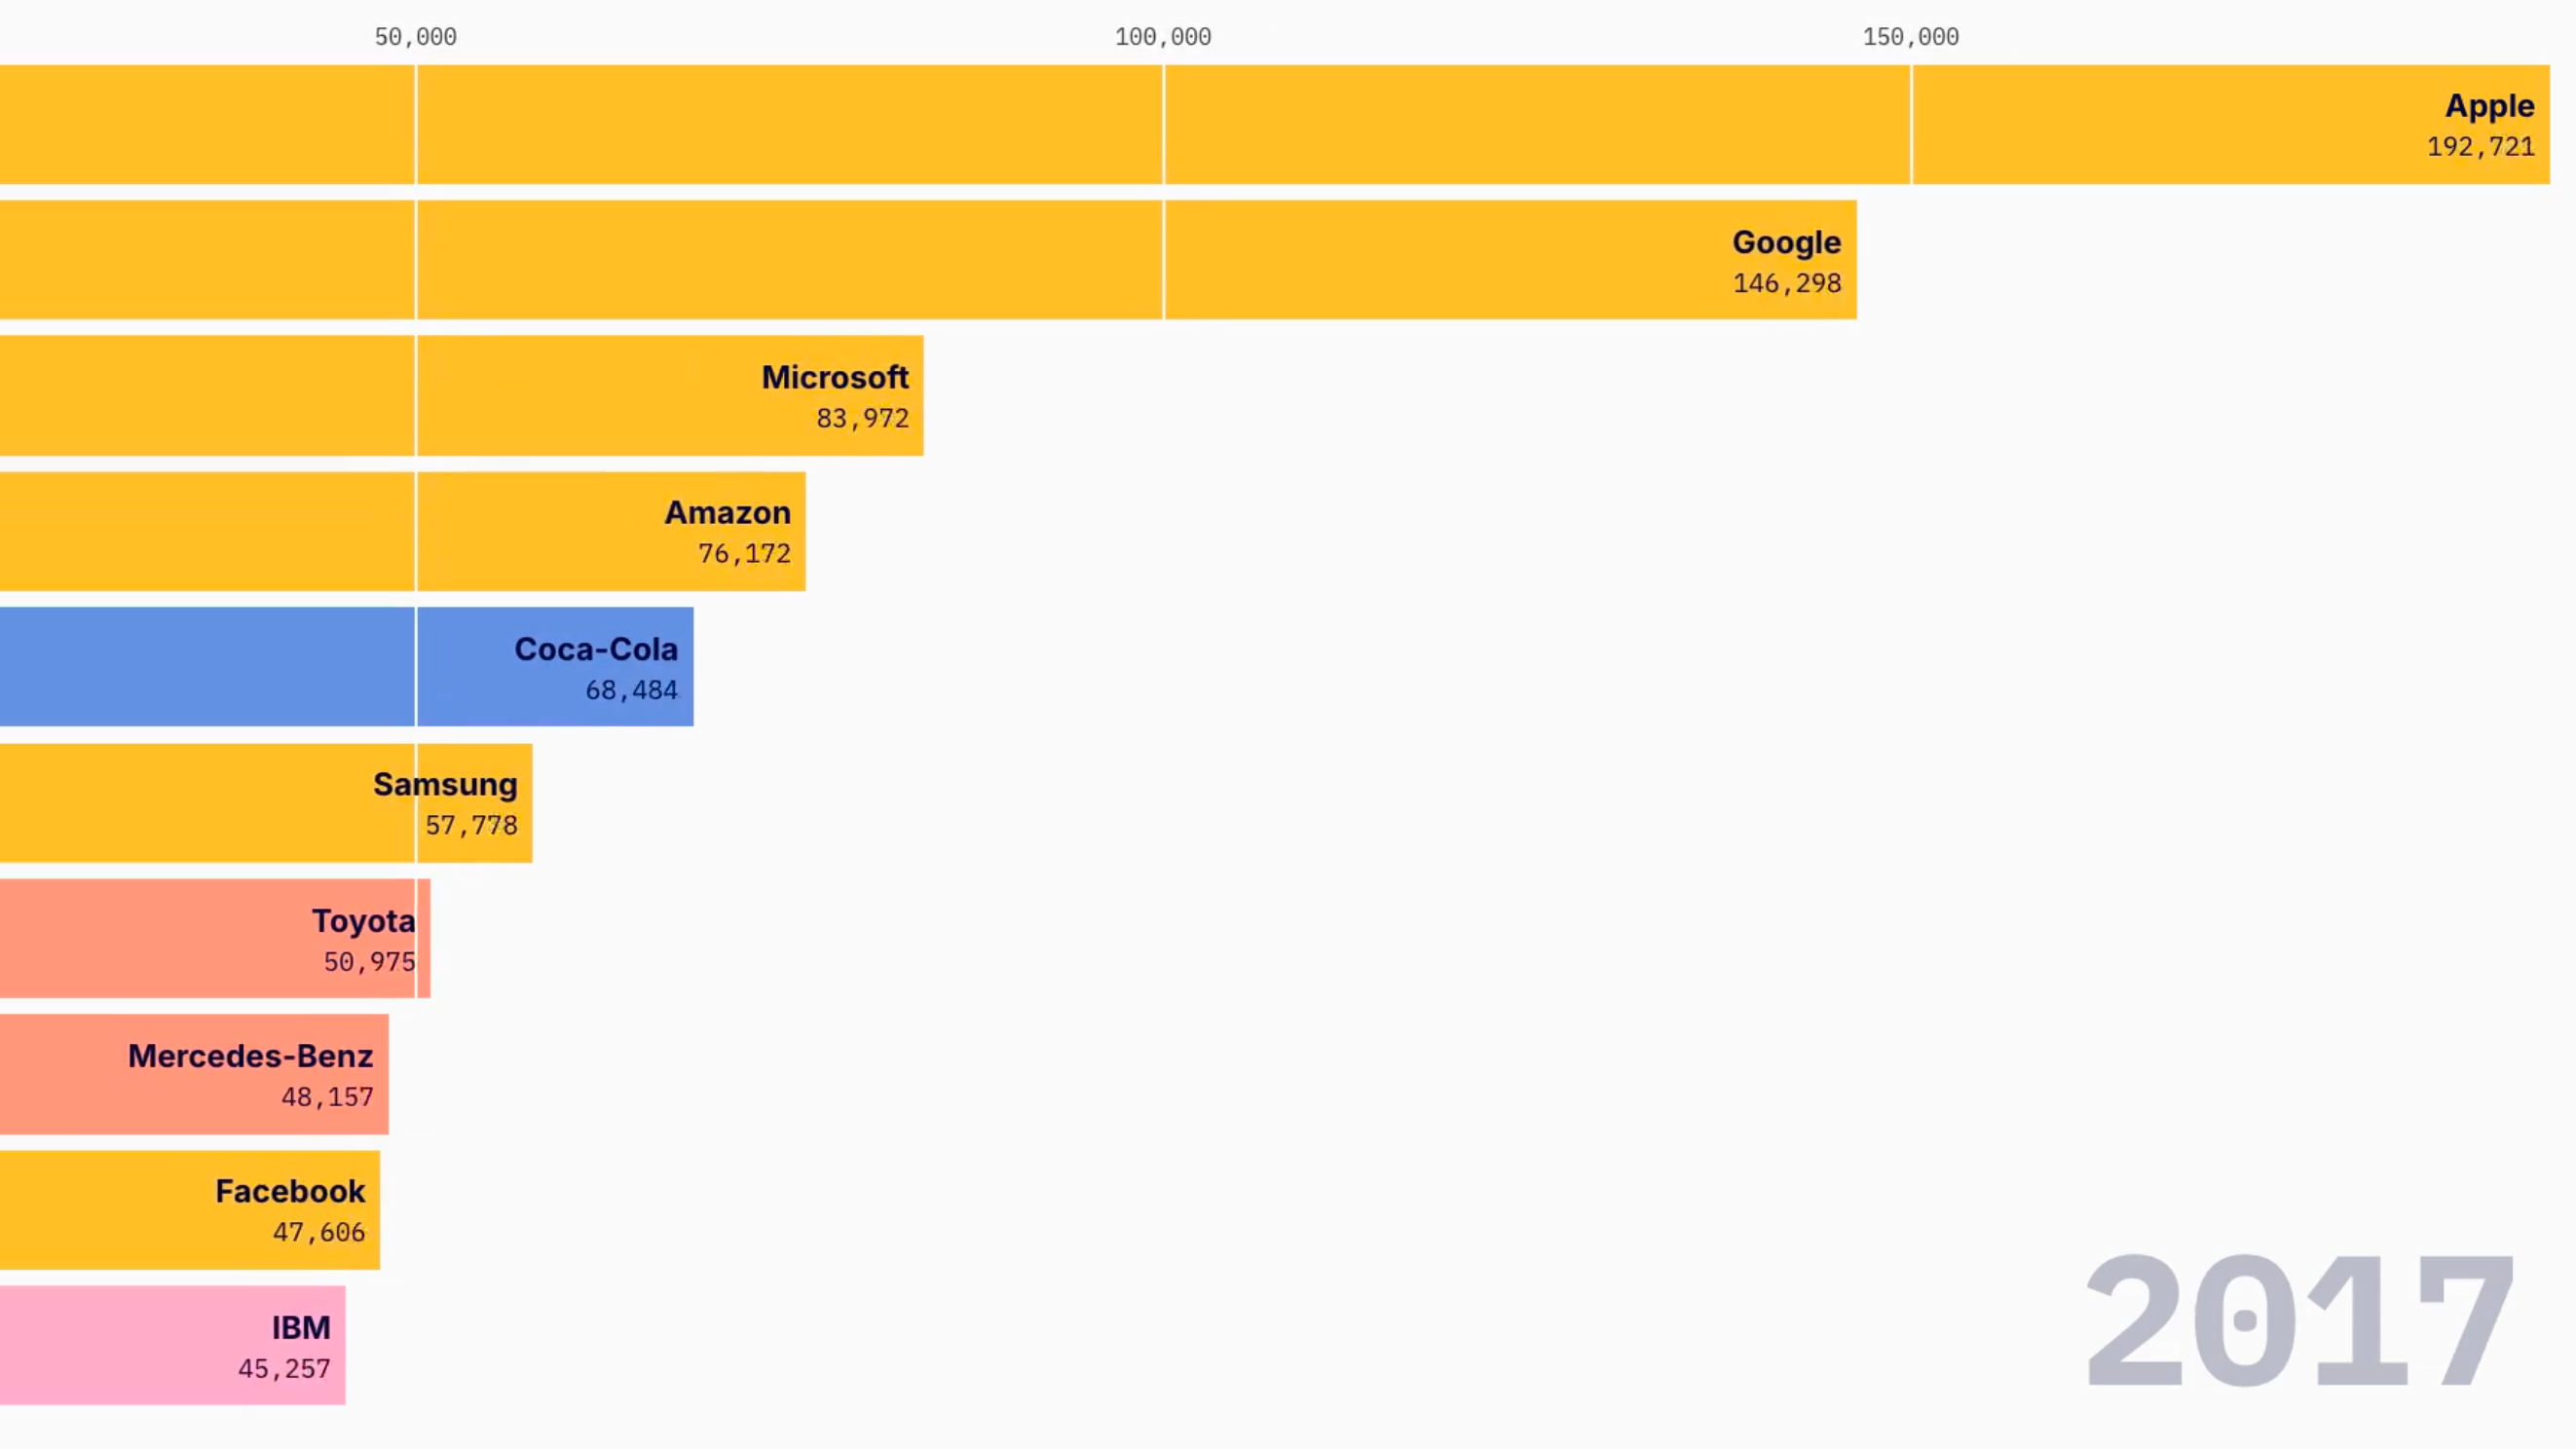This screenshot has height=1449, width=2576.
Task: Click the Microsoft value 83,972
Action: (862, 418)
